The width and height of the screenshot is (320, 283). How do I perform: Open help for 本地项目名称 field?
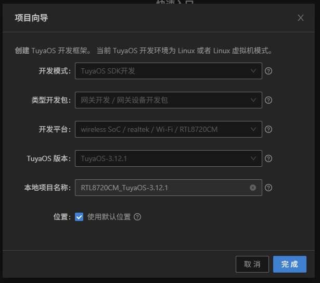point(268,188)
